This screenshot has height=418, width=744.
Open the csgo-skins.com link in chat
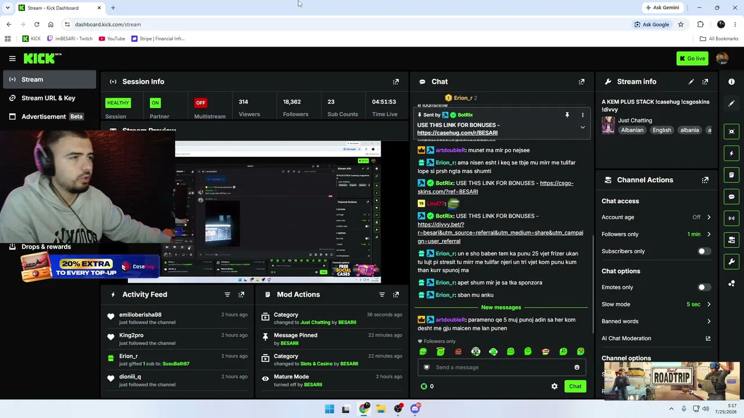495,188
